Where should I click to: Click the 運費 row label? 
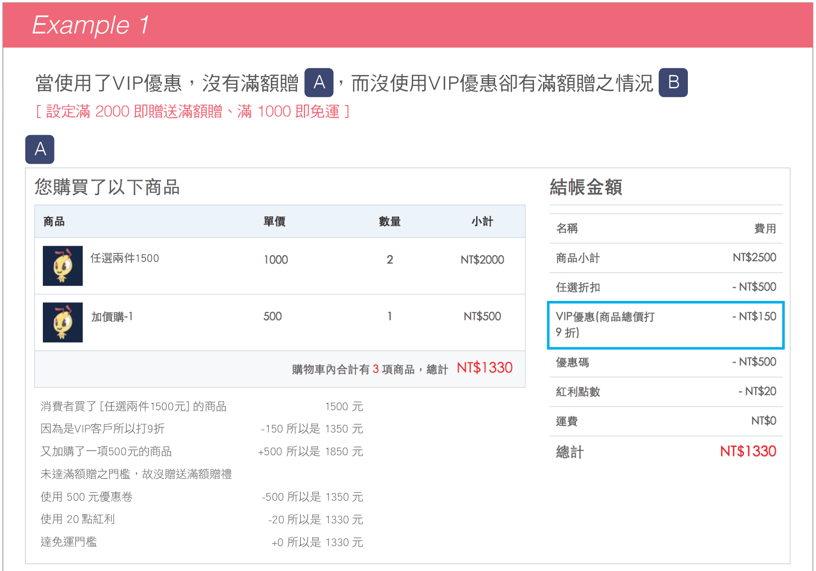pos(567,421)
